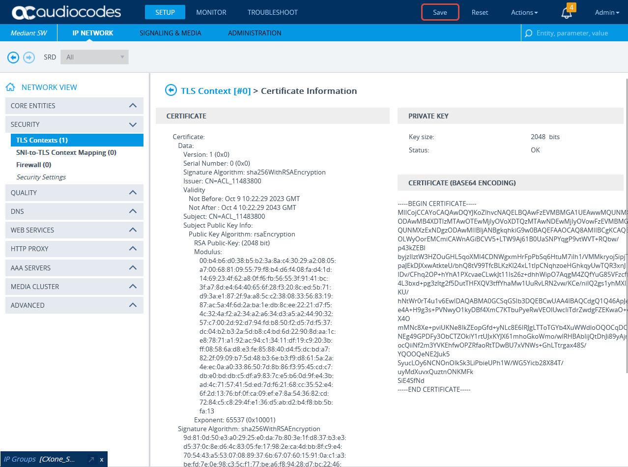Click the Issuer: CN=ACL_11483800 line
The width and height of the screenshot is (628, 467).
tap(222, 181)
